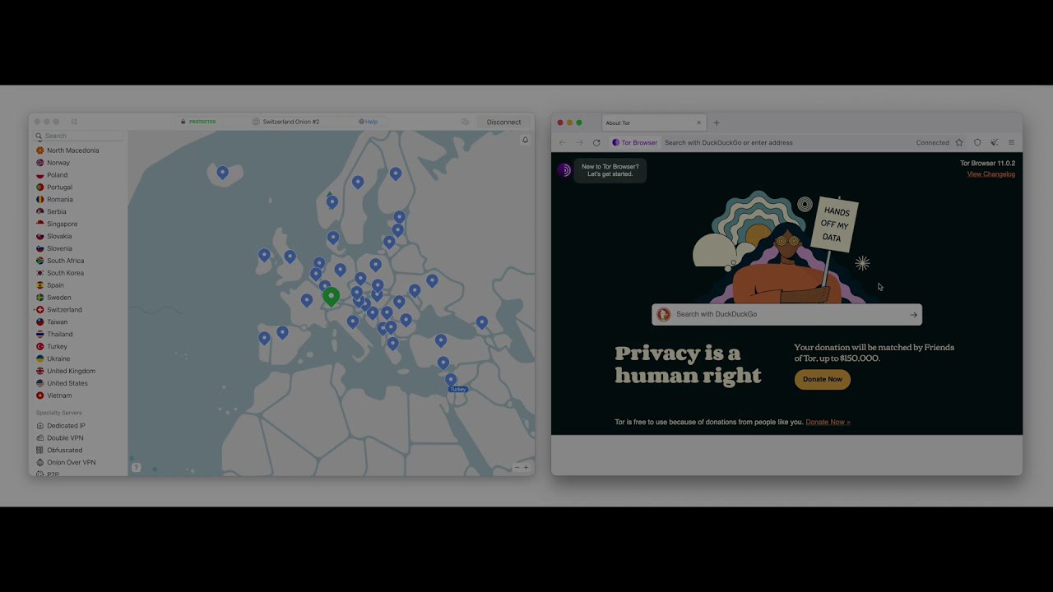Click the Tor onion onboarding icon
This screenshot has width=1053, height=592.
click(564, 170)
